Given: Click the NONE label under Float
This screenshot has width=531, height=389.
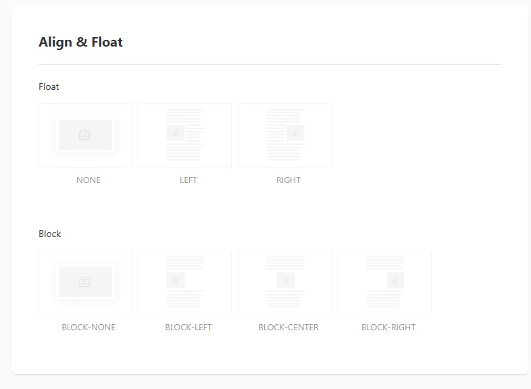Looking at the screenshot, I should [x=88, y=180].
